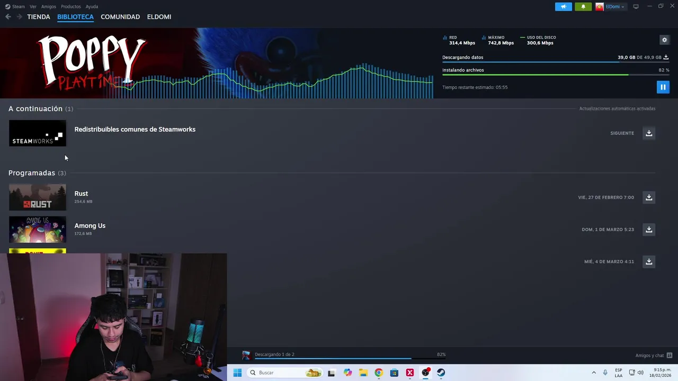Click the 'Instalando archivos' green progress bar

coord(556,75)
